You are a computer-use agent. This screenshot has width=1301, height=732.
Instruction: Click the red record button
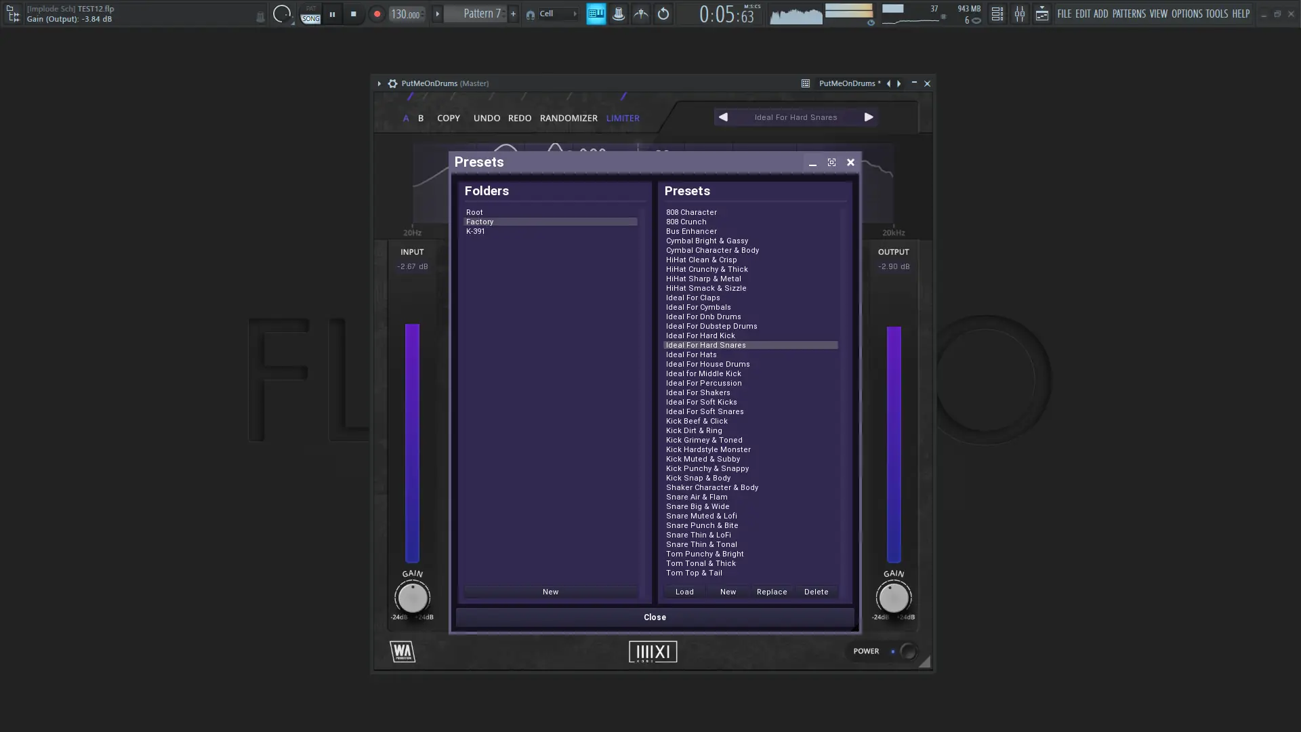tap(377, 14)
